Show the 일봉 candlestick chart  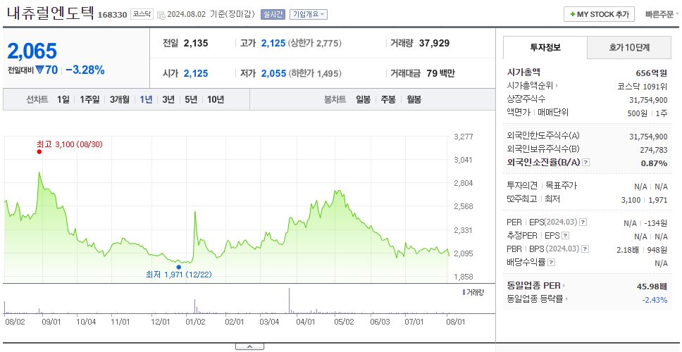pos(363,99)
